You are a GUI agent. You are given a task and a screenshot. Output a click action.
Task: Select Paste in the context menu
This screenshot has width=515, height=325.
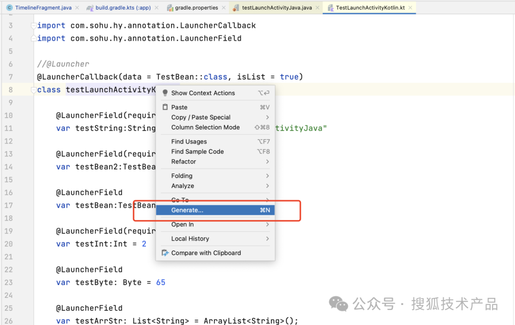click(x=216, y=107)
